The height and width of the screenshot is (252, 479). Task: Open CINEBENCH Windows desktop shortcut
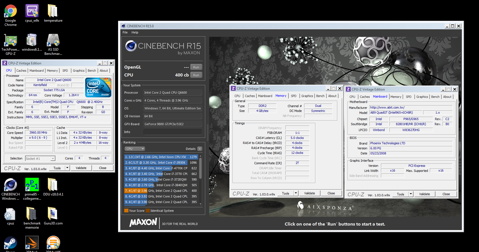pyautogui.click(x=10, y=189)
